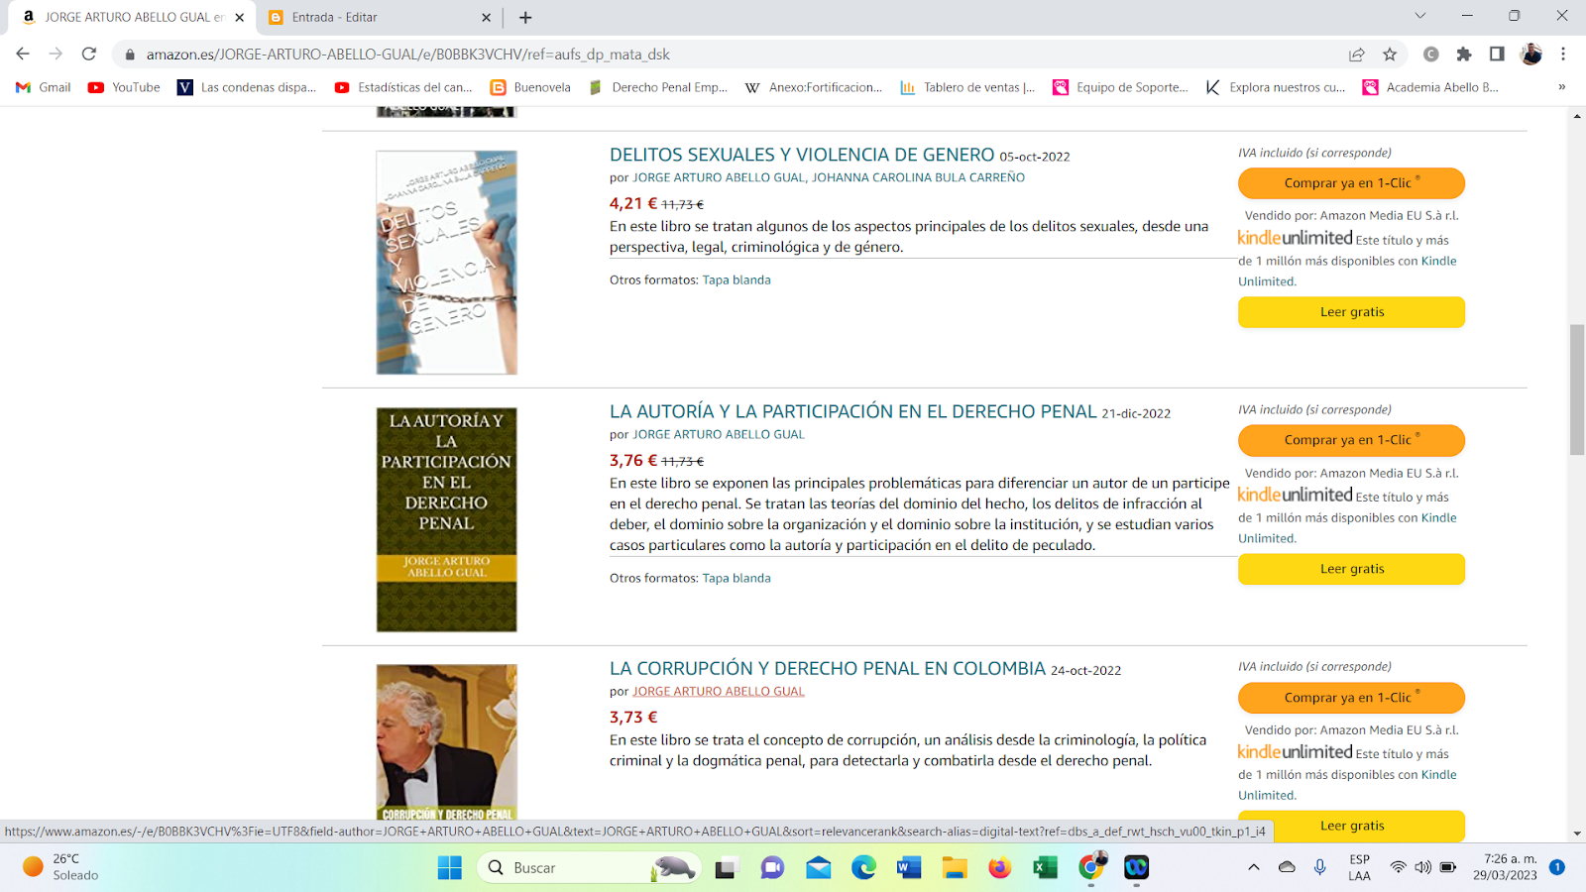Viewport: 1586px width, 892px height.
Task: Open LA CORRUPCIÓN Y DERECHO PENAL EN COLOMBIA title
Action: tap(828, 668)
